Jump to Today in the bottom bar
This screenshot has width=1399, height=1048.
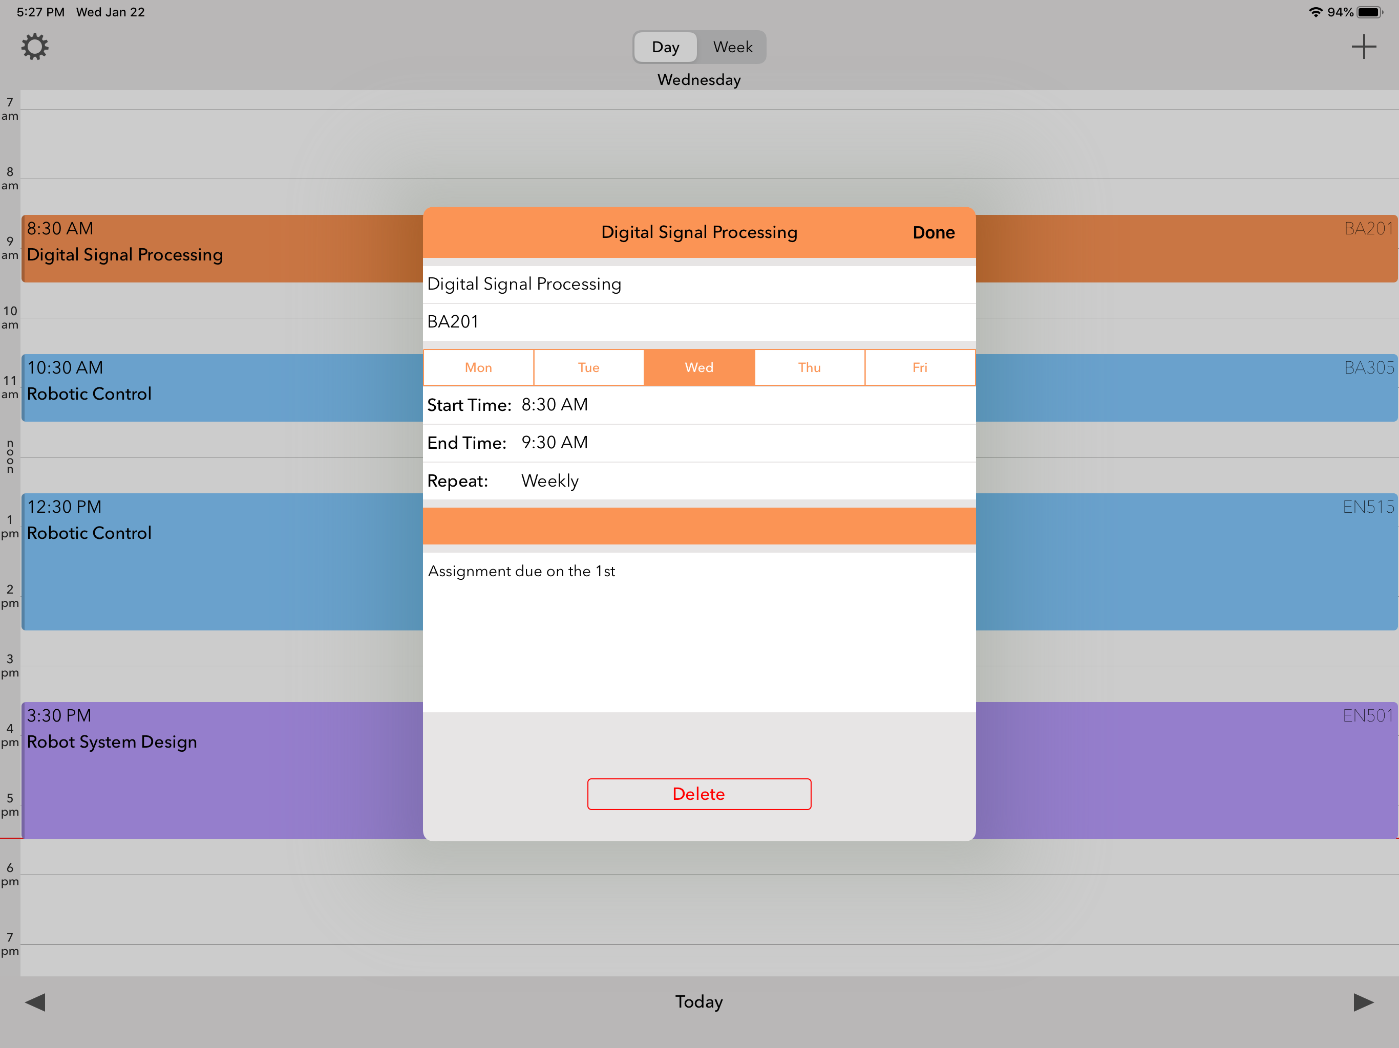699,1002
